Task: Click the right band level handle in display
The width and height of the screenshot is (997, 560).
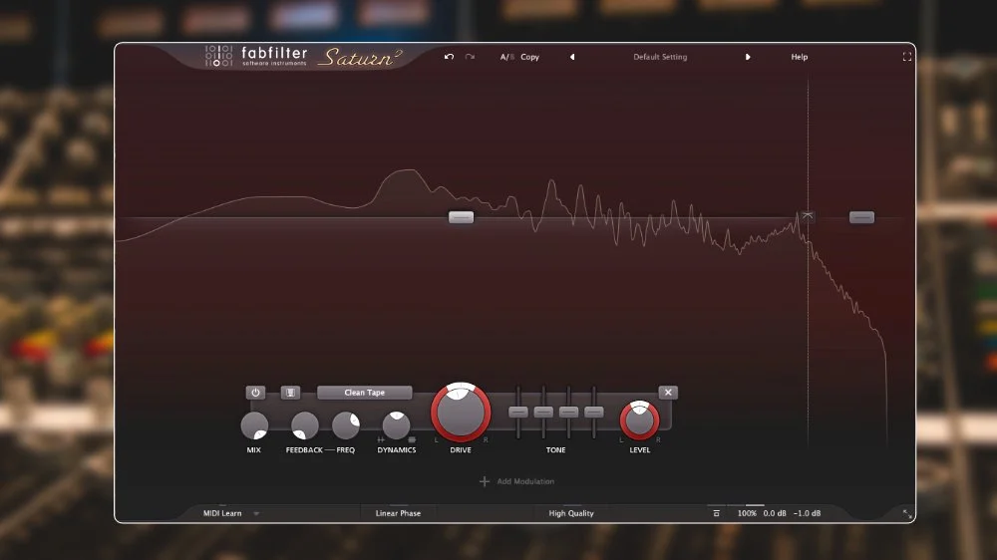Action: pyautogui.click(x=862, y=217)
